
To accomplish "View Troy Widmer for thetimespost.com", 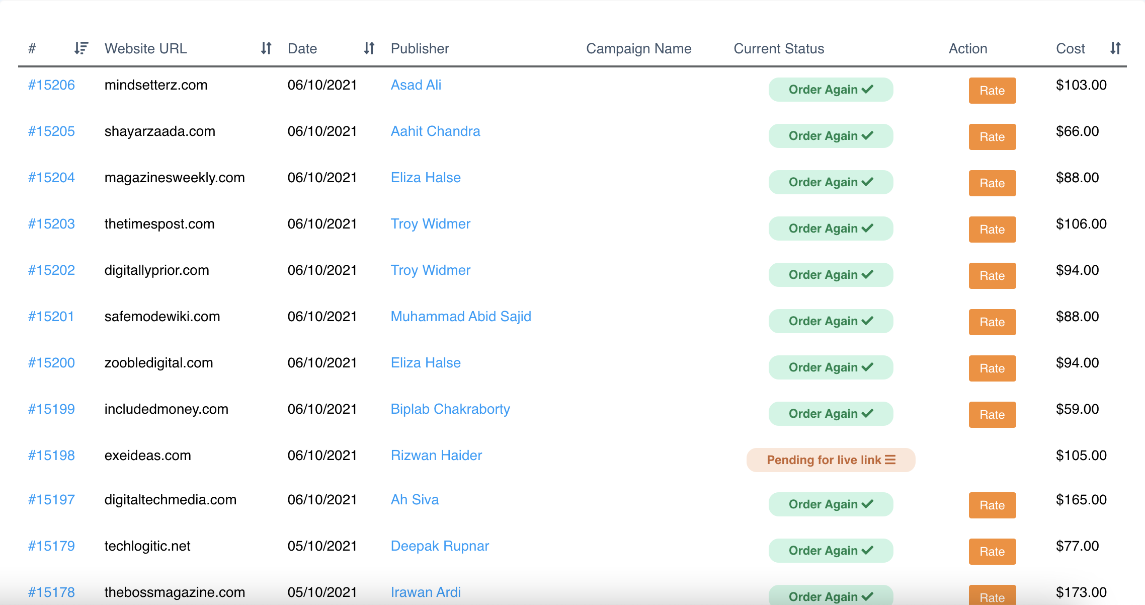I will pos(431,223).
